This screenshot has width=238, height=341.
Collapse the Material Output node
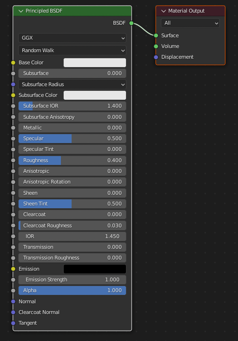(x=164, y=11)
